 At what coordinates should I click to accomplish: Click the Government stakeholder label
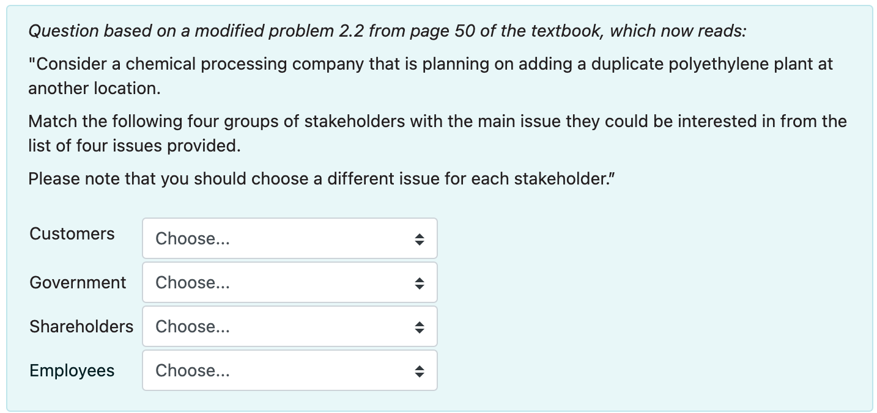coord(77,282)
